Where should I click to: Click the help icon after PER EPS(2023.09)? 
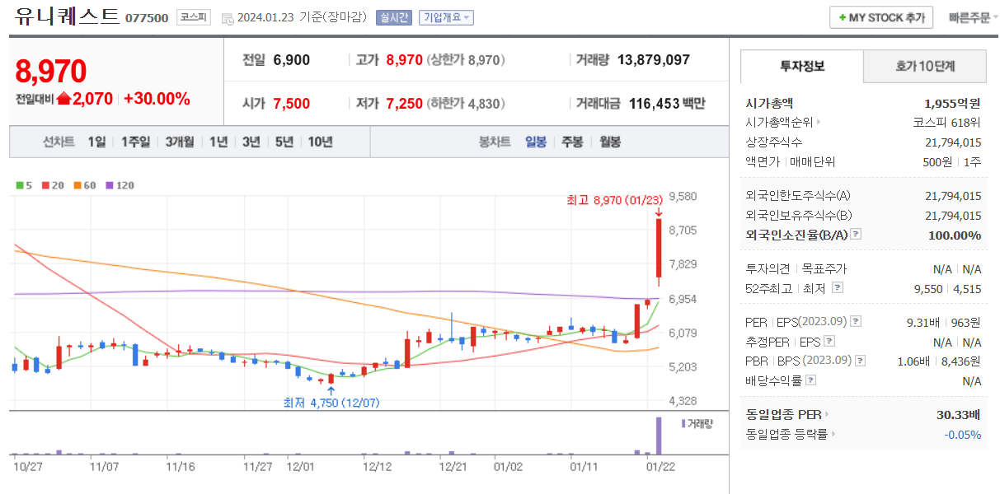click(856, 322)
